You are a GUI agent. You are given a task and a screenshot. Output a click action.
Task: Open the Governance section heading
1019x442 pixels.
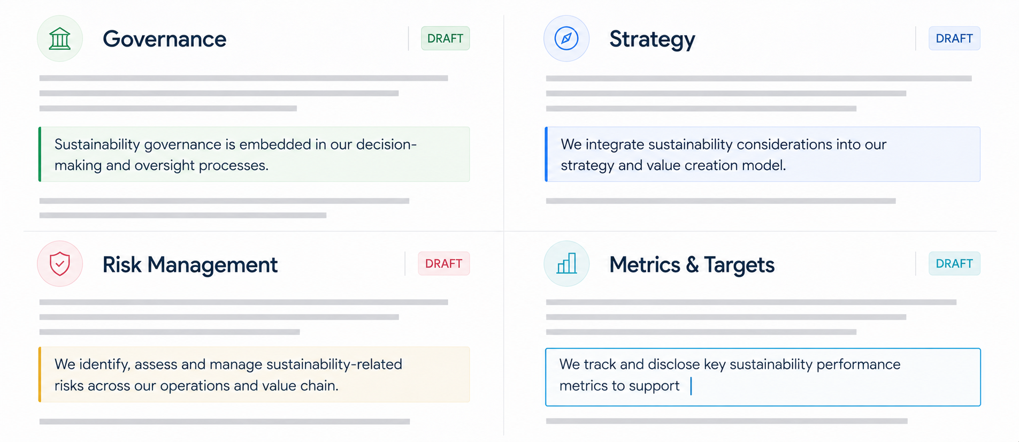coord(164,39)
